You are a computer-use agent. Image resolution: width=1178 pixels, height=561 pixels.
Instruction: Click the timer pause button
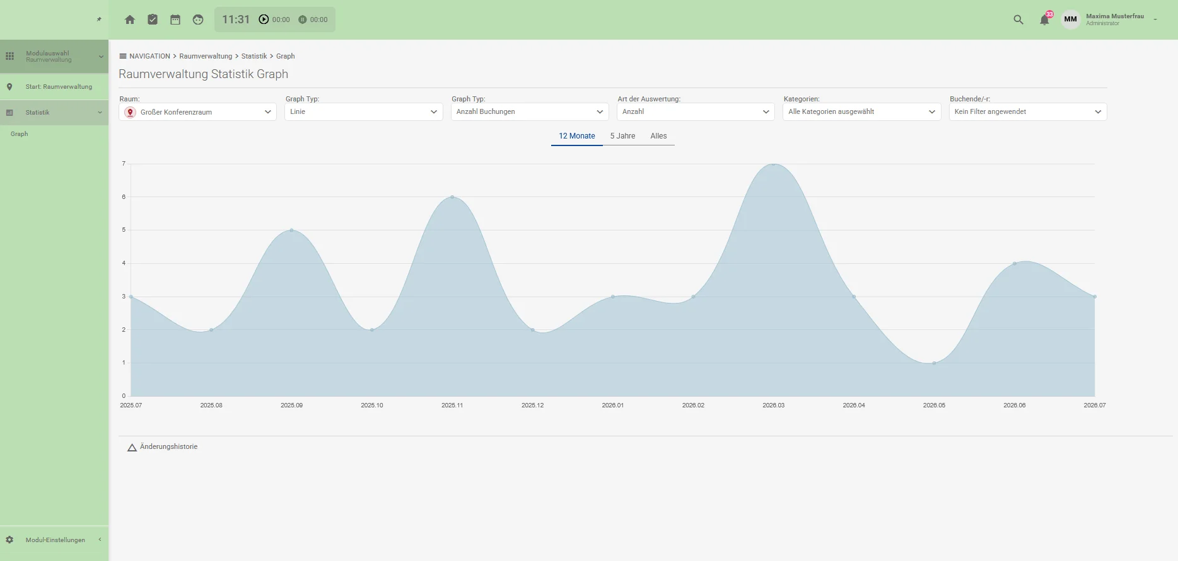(303, 20)
